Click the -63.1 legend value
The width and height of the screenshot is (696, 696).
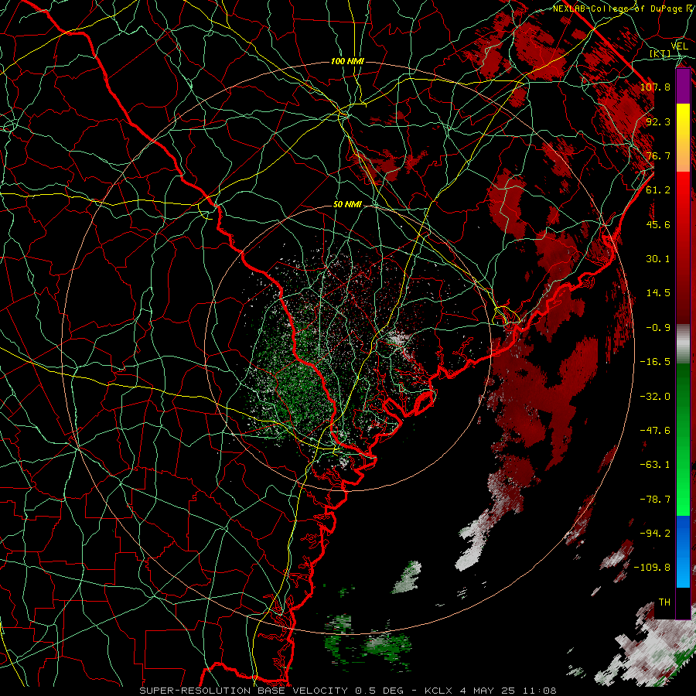[x=655, y=464]
